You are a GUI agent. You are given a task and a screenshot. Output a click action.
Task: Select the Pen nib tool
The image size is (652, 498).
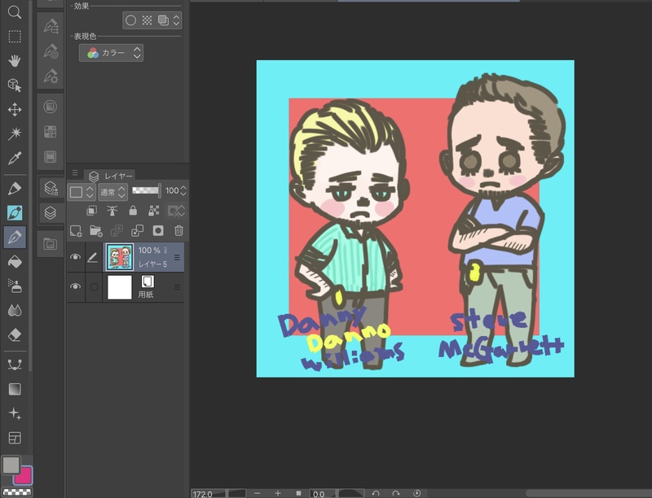[15, 189]
